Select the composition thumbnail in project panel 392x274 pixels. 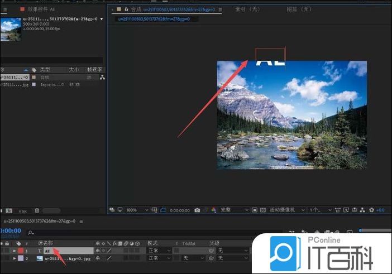click(x=11, y=30)
